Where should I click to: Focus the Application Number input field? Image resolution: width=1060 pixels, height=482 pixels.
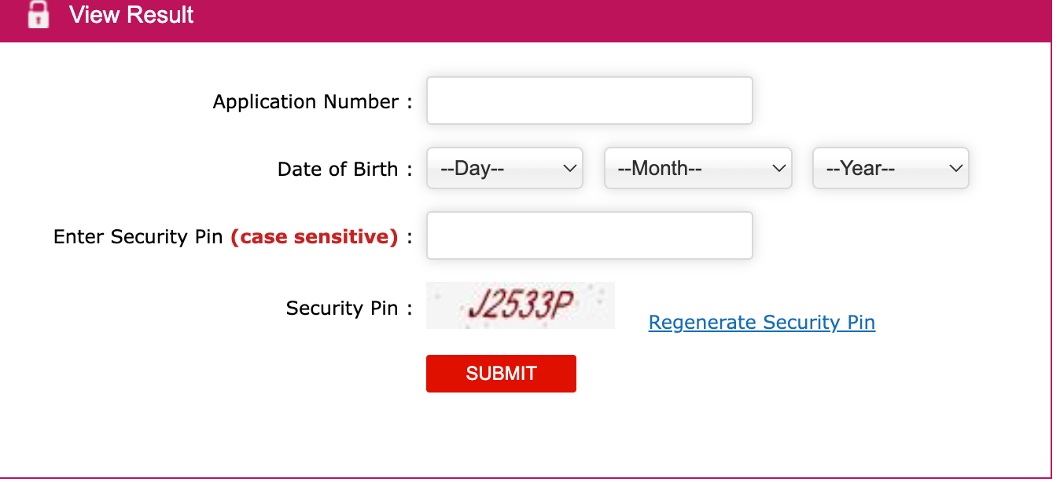click(x=589, y=100)
